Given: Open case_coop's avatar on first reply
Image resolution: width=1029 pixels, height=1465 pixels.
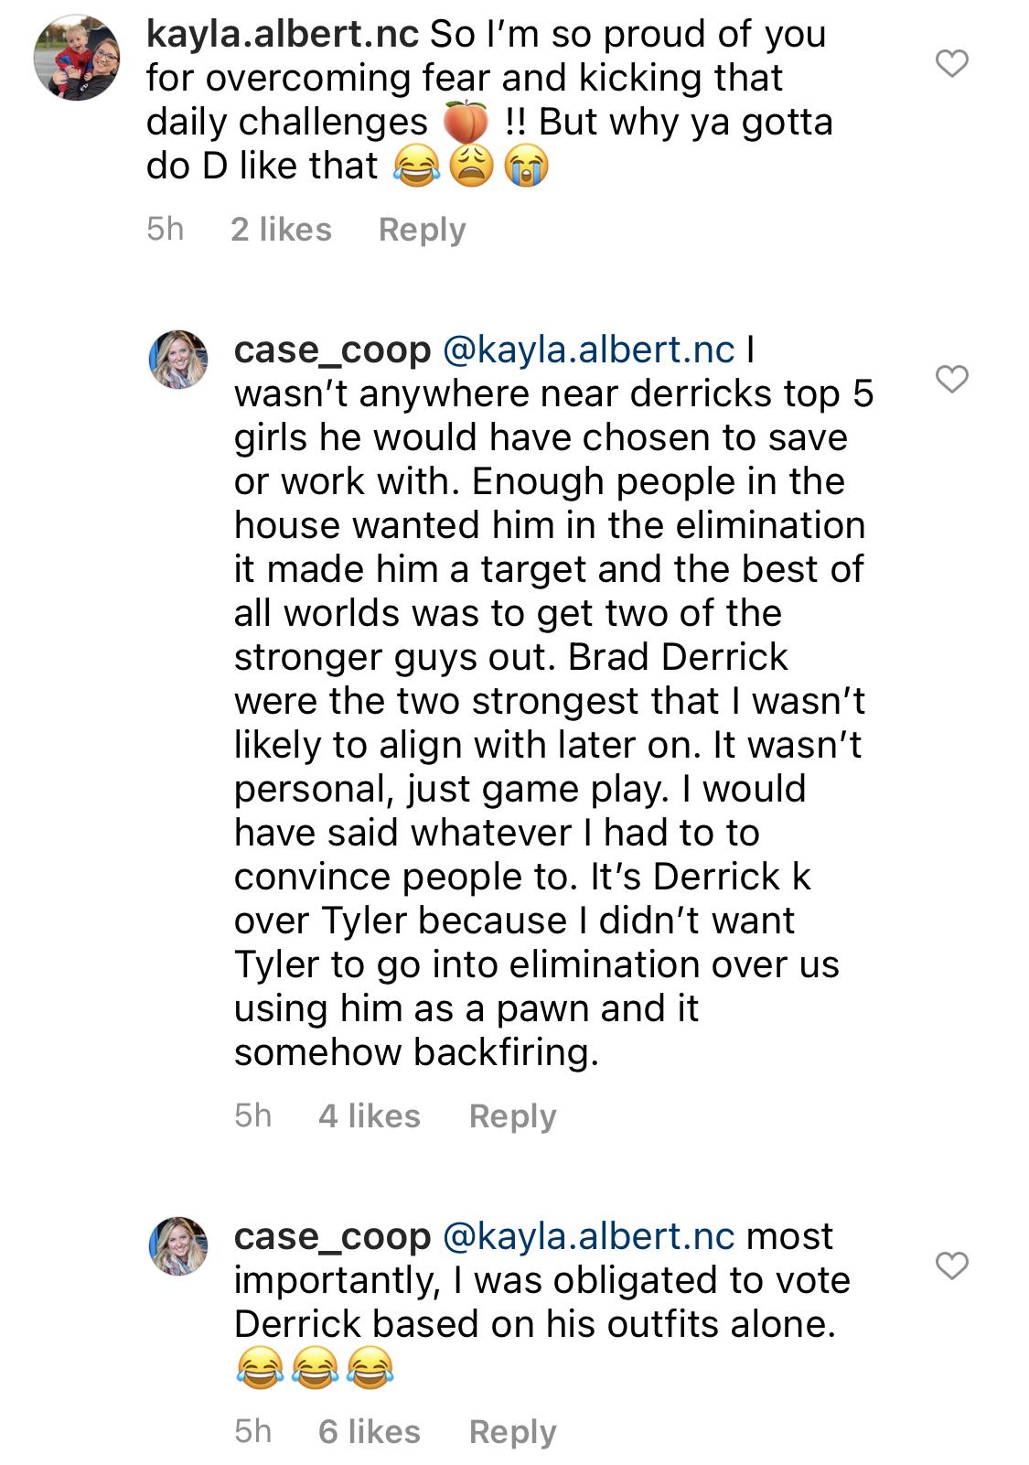Looking at the screenshot, I should point(178,360).
